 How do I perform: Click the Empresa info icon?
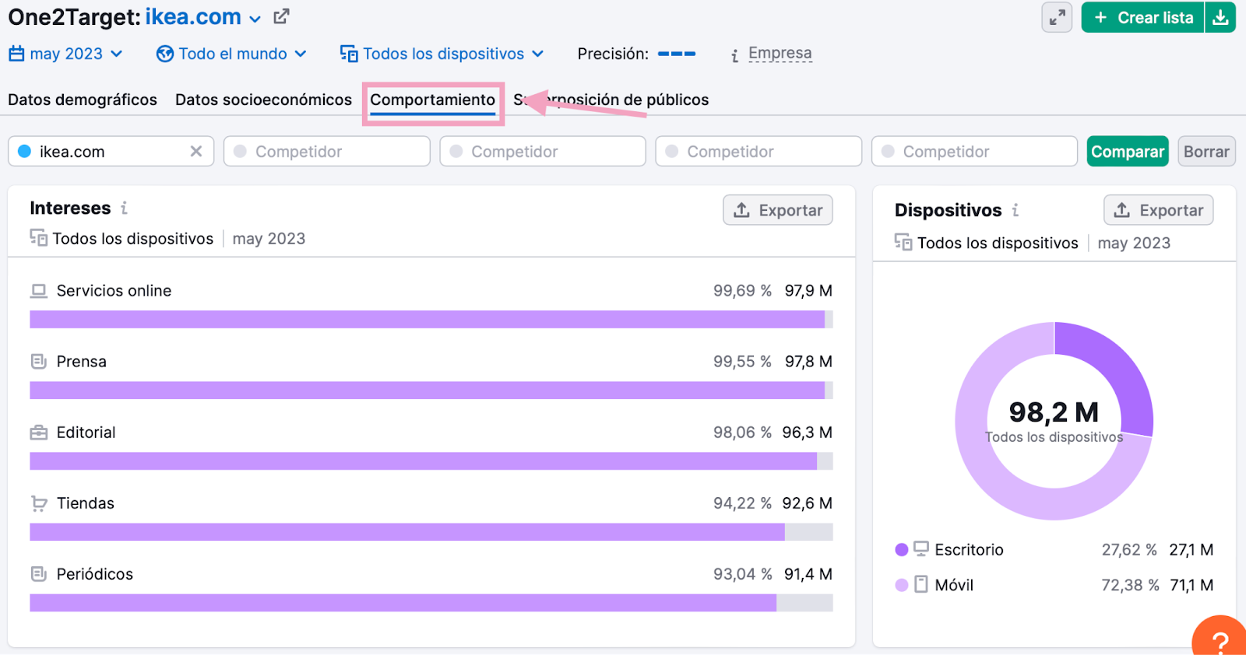point(734,54)
